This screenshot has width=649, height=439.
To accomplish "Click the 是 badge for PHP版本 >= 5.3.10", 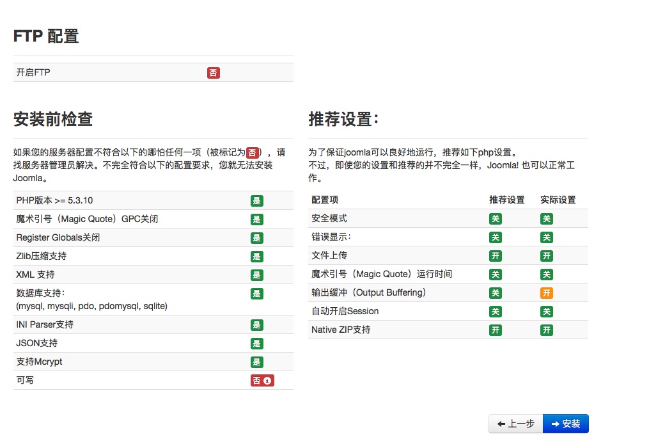I will (256, 201).
